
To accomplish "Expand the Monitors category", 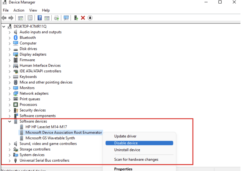I will (10, 88).
